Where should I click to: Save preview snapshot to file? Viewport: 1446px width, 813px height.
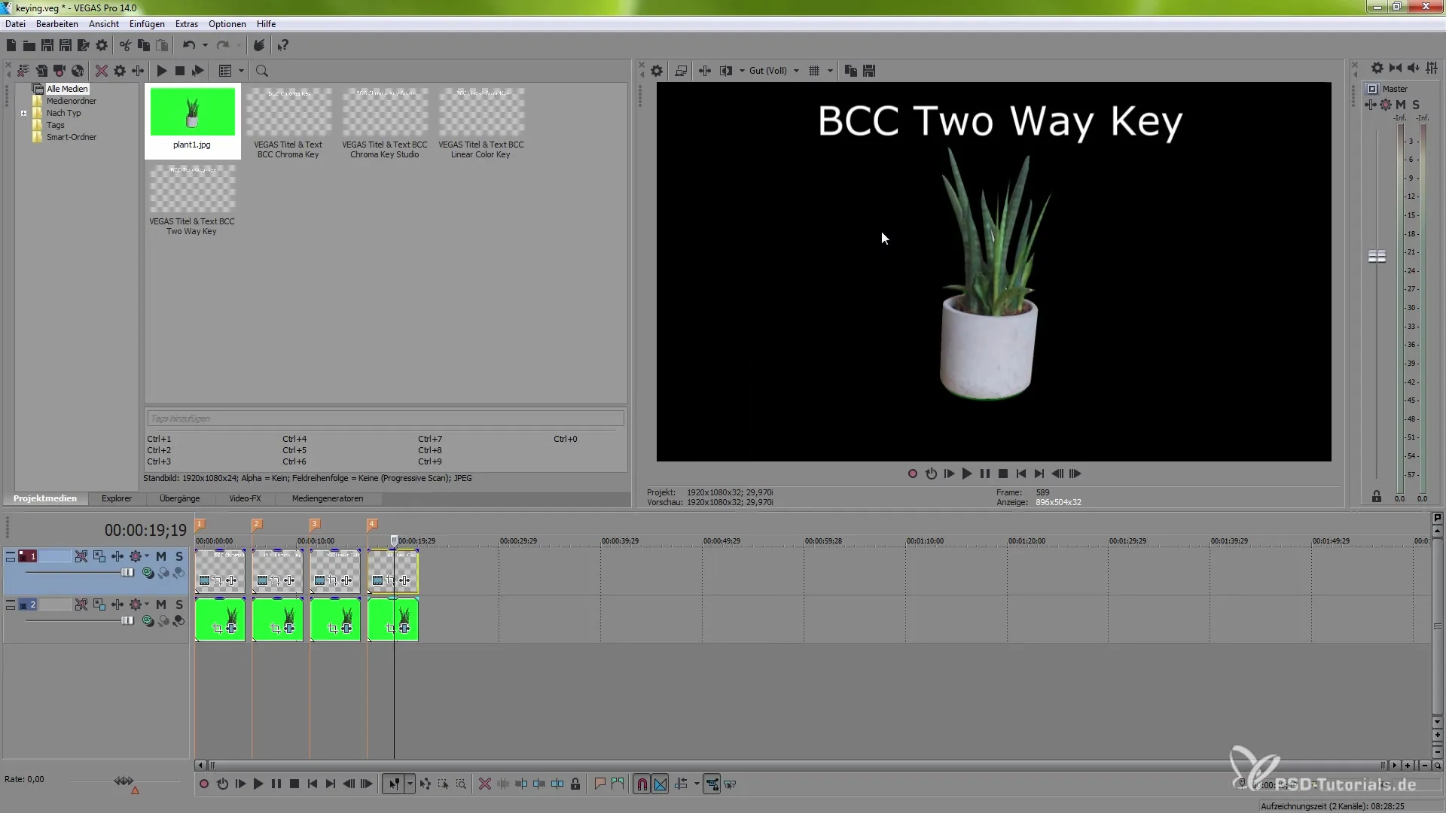[869, 71]
